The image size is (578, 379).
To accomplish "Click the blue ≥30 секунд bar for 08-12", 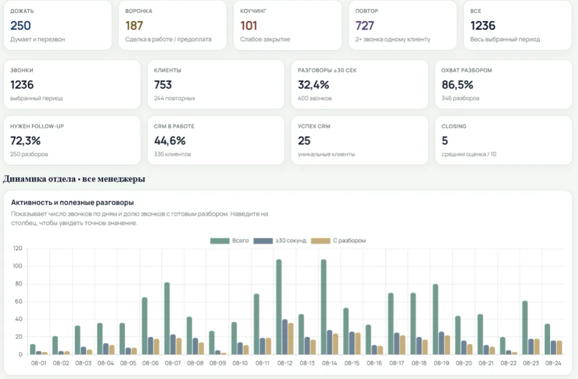I will (x=285, y=337).
